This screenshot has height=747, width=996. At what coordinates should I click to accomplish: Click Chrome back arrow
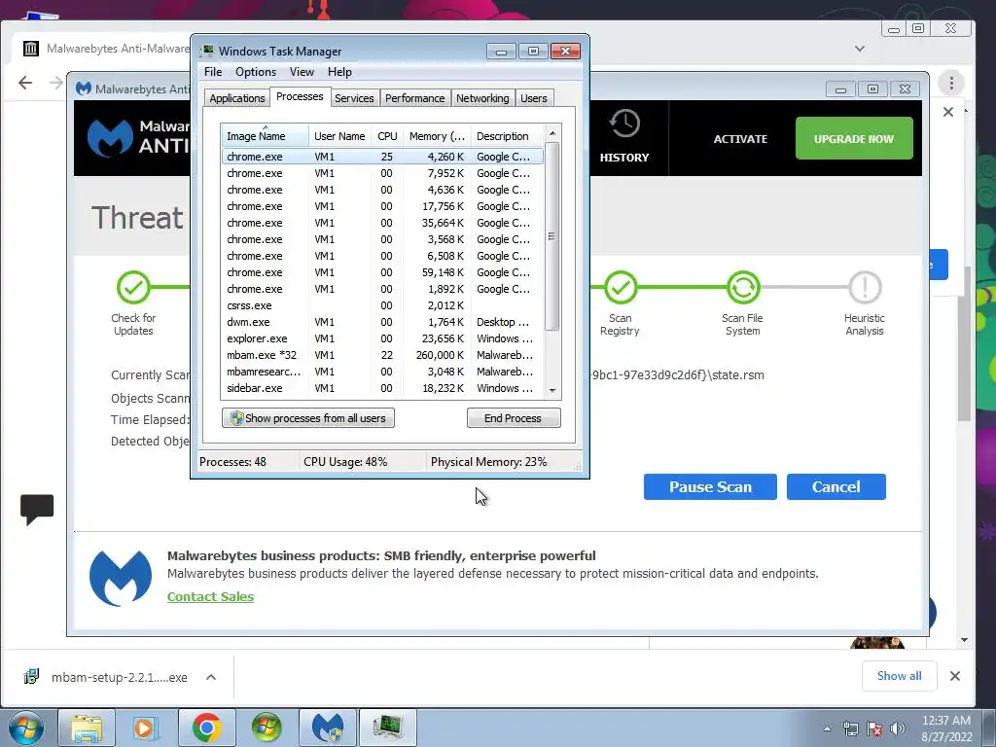tap(25, 83)
